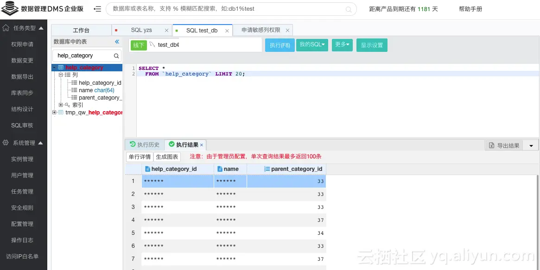Open SQL审核 in the sidebar
Image resolution: width=540 pixels, height=270 pixels.
coord(22,126)
